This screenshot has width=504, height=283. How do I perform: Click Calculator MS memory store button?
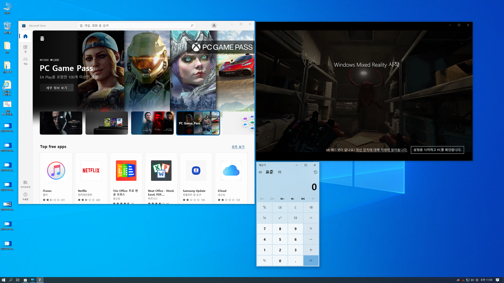click(x=303, y=199)
